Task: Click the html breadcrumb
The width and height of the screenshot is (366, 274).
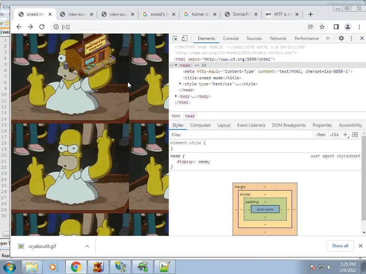Action: point(176,116)
